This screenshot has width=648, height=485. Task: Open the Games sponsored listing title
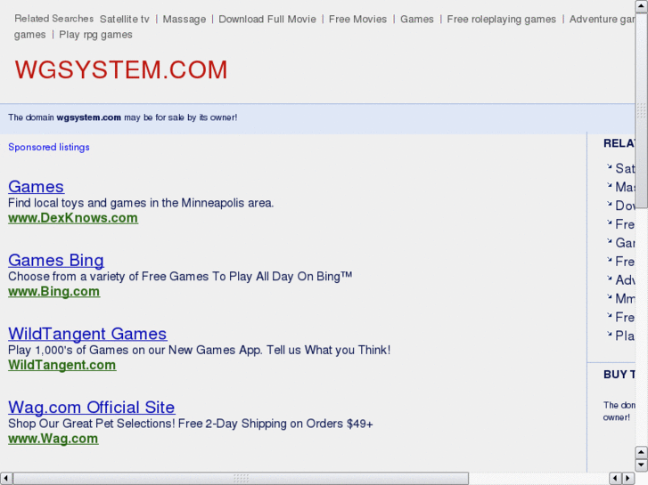pos(36,187)
